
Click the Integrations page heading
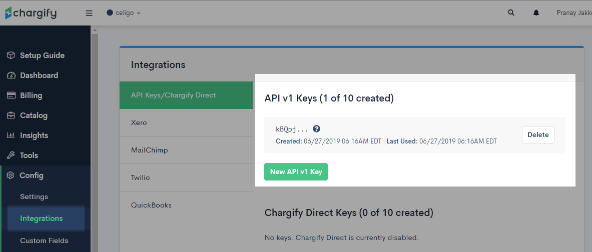tap(158, 65)
